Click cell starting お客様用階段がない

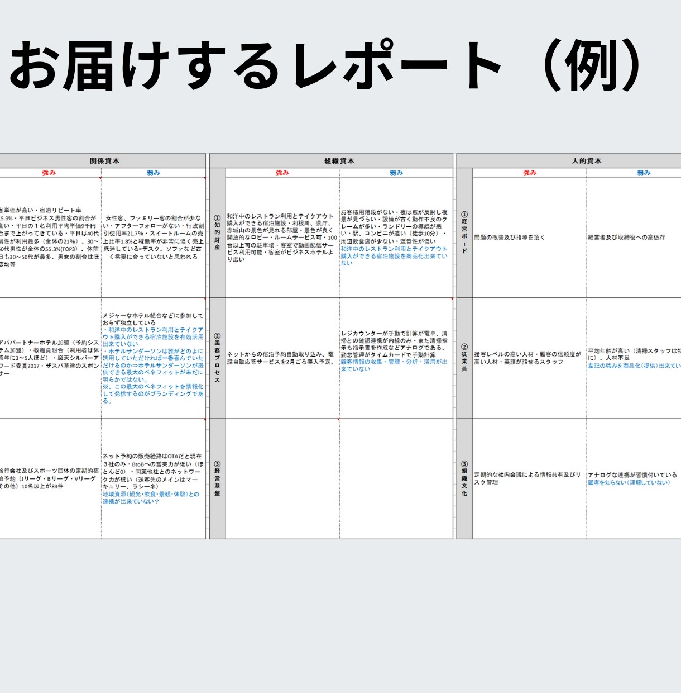coord(396,238)
